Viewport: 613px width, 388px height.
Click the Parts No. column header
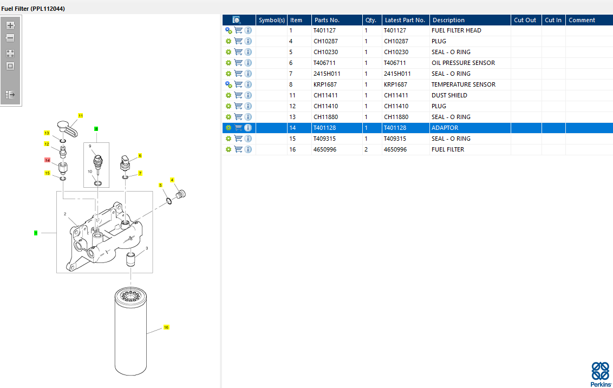pos(337,20)
